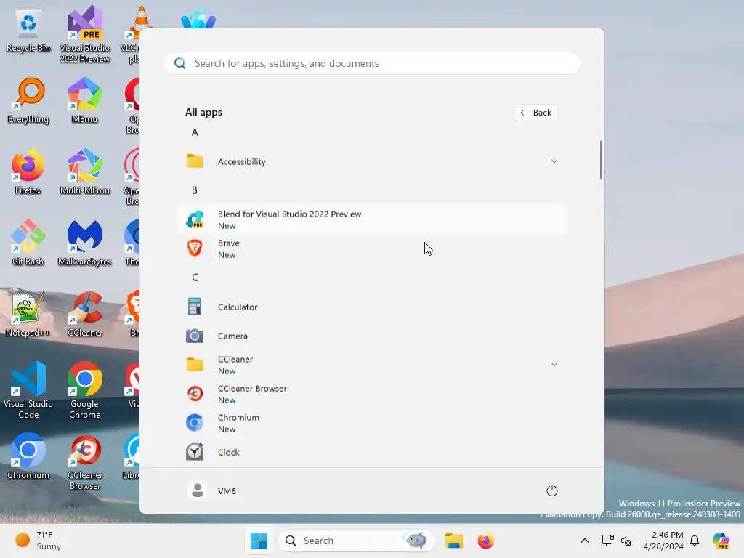Screen dimensions: 744x558
Task: Click the network display tray icon
Action: [607, 541]
